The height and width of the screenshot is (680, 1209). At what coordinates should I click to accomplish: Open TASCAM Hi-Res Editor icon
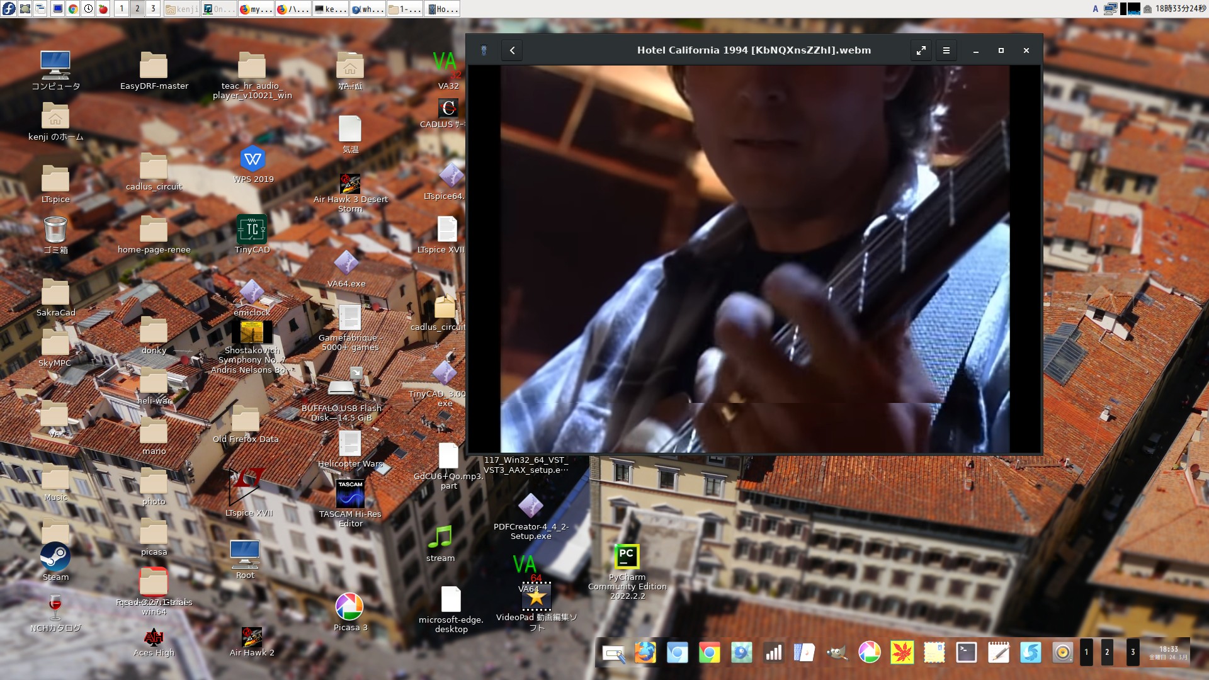[350, 494]
